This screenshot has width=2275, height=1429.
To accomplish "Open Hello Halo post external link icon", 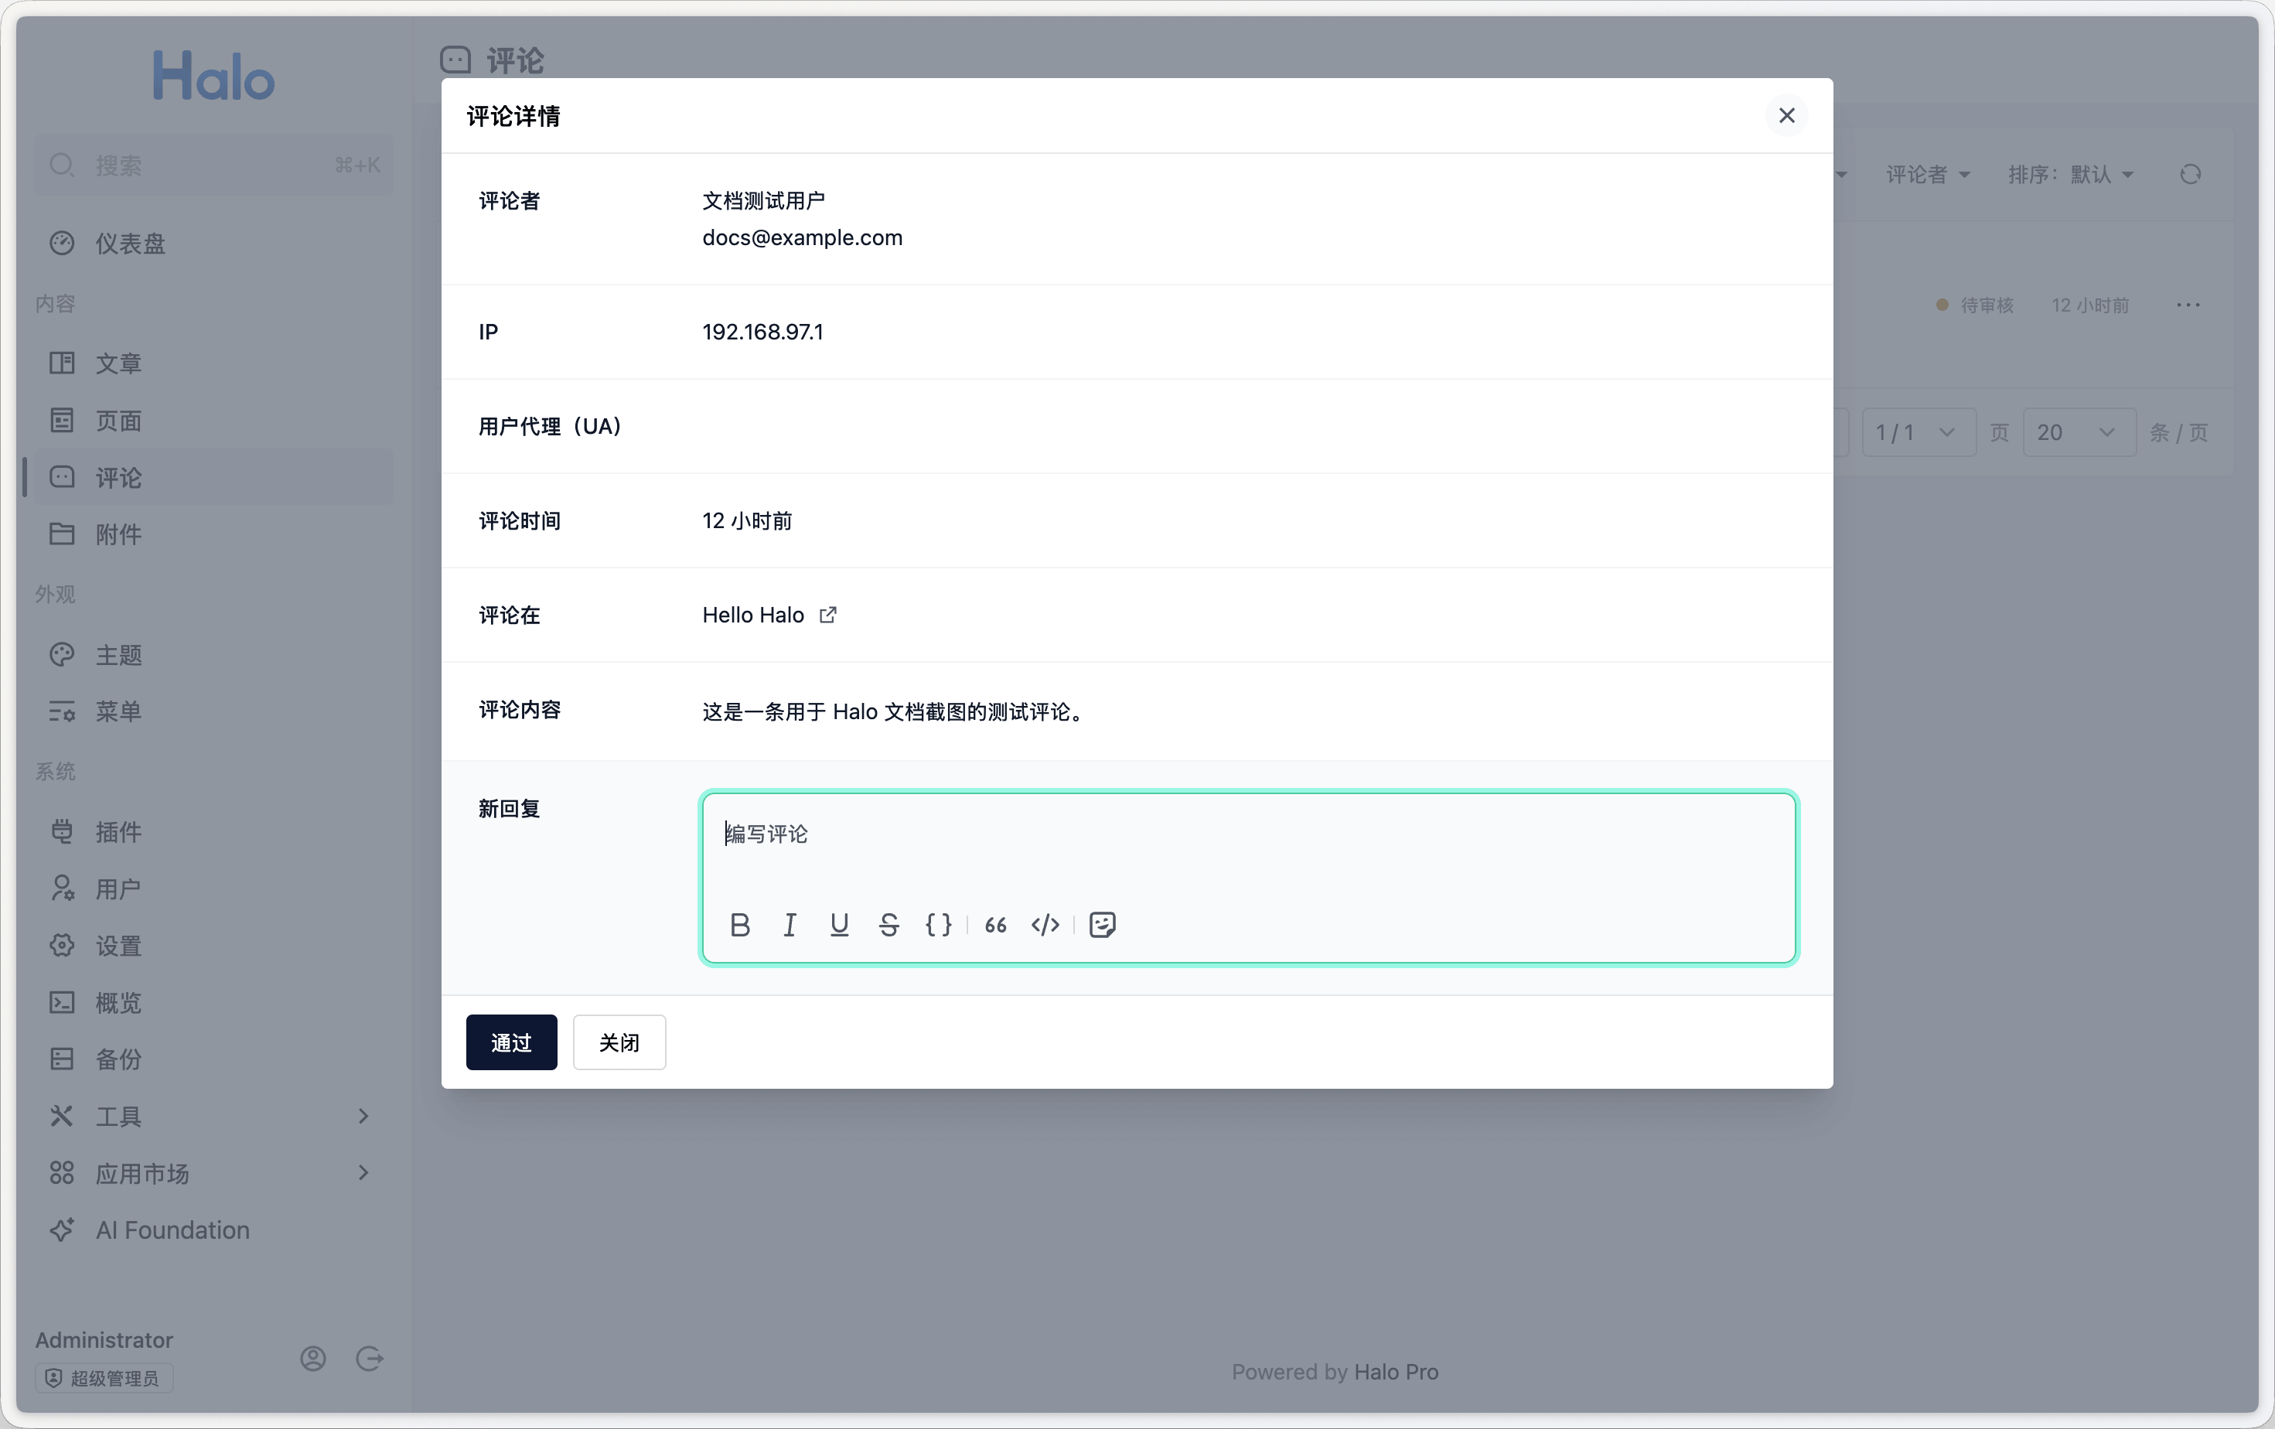I will click(827, 615).
